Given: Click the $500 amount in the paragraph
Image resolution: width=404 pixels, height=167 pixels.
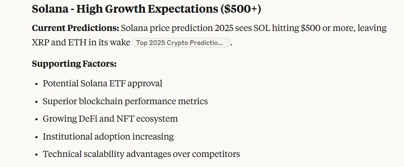Looking at the screenshot, I should pos(310,28).
